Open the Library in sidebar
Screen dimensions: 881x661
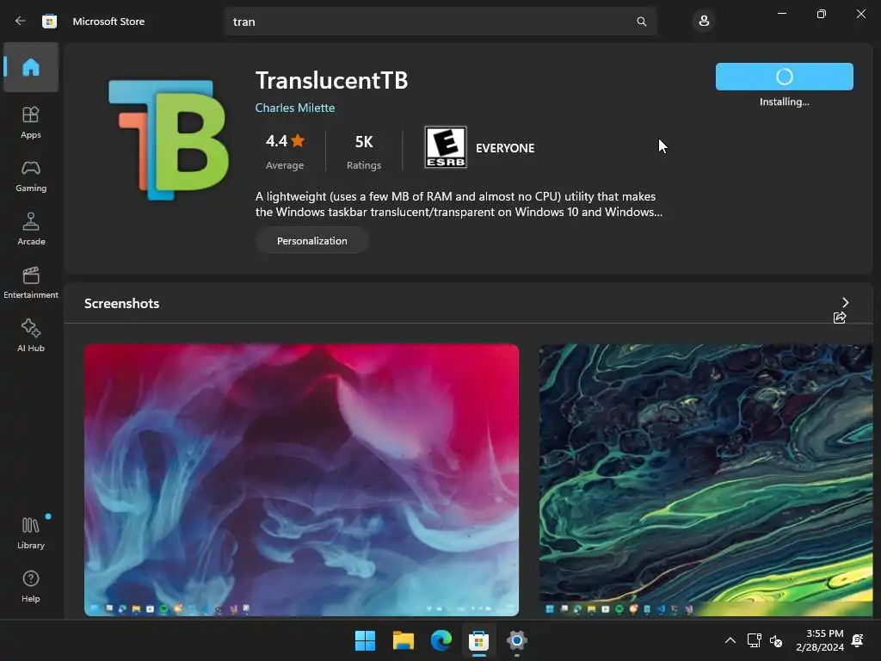(x=31, y=533)
